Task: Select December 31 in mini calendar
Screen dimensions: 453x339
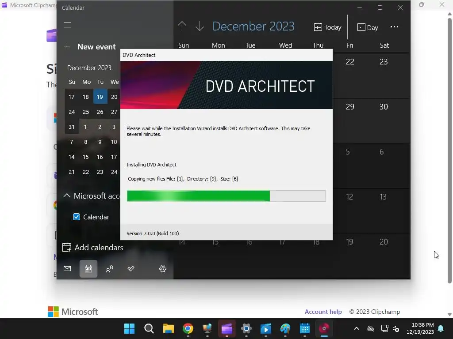Action: [72, 127]
